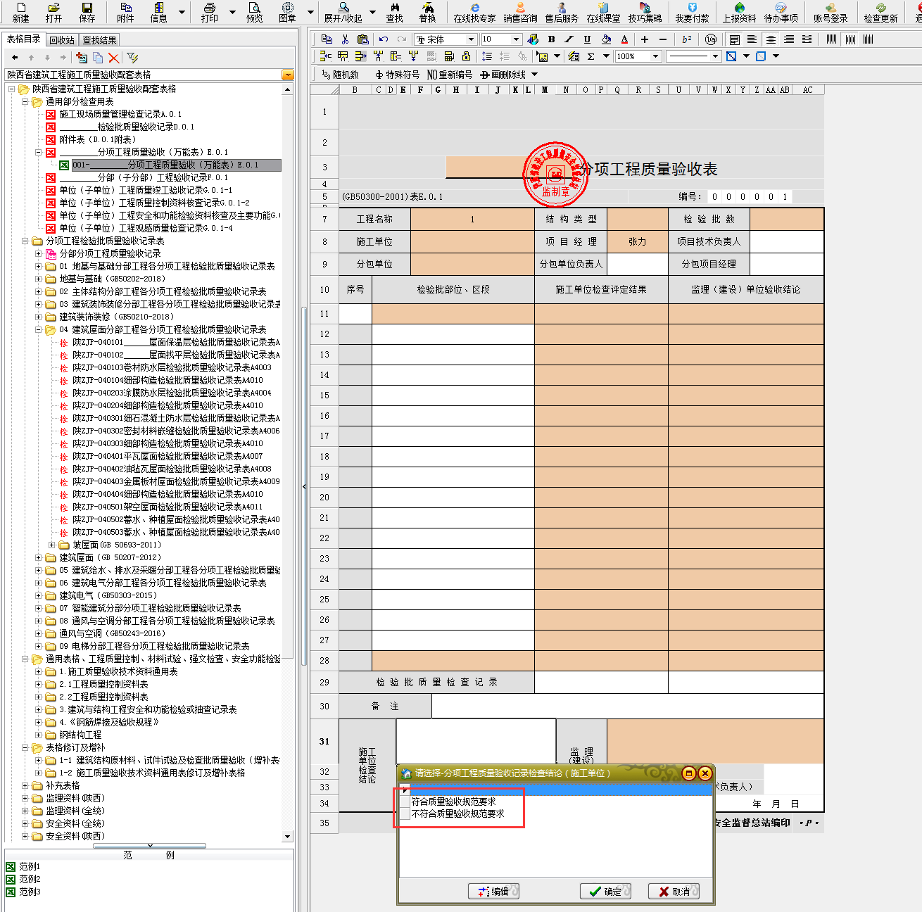Click the padlock lock cell icon
Screen dimensions: 922x912
[x=466, y=56]
